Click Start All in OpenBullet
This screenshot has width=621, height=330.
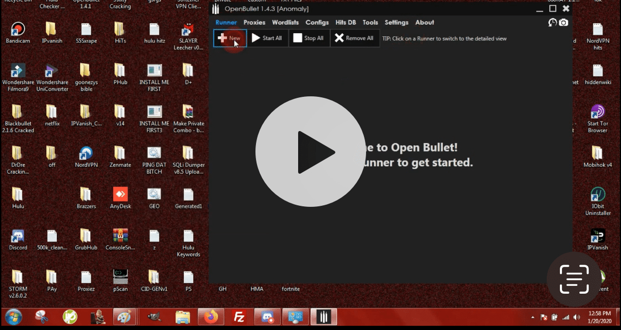point(268,38)
